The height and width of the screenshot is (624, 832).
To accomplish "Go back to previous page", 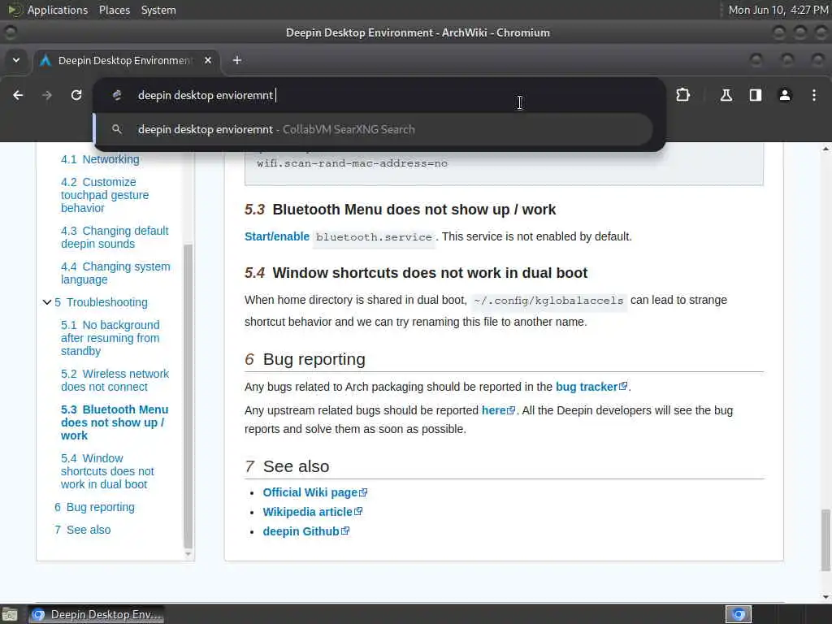I will coord(18,96).
